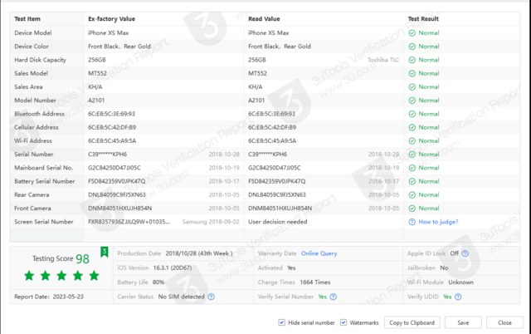Click the green bookmark badge beside Testing Score
This screenshot has height=334, width=531.
pos(105,252)
